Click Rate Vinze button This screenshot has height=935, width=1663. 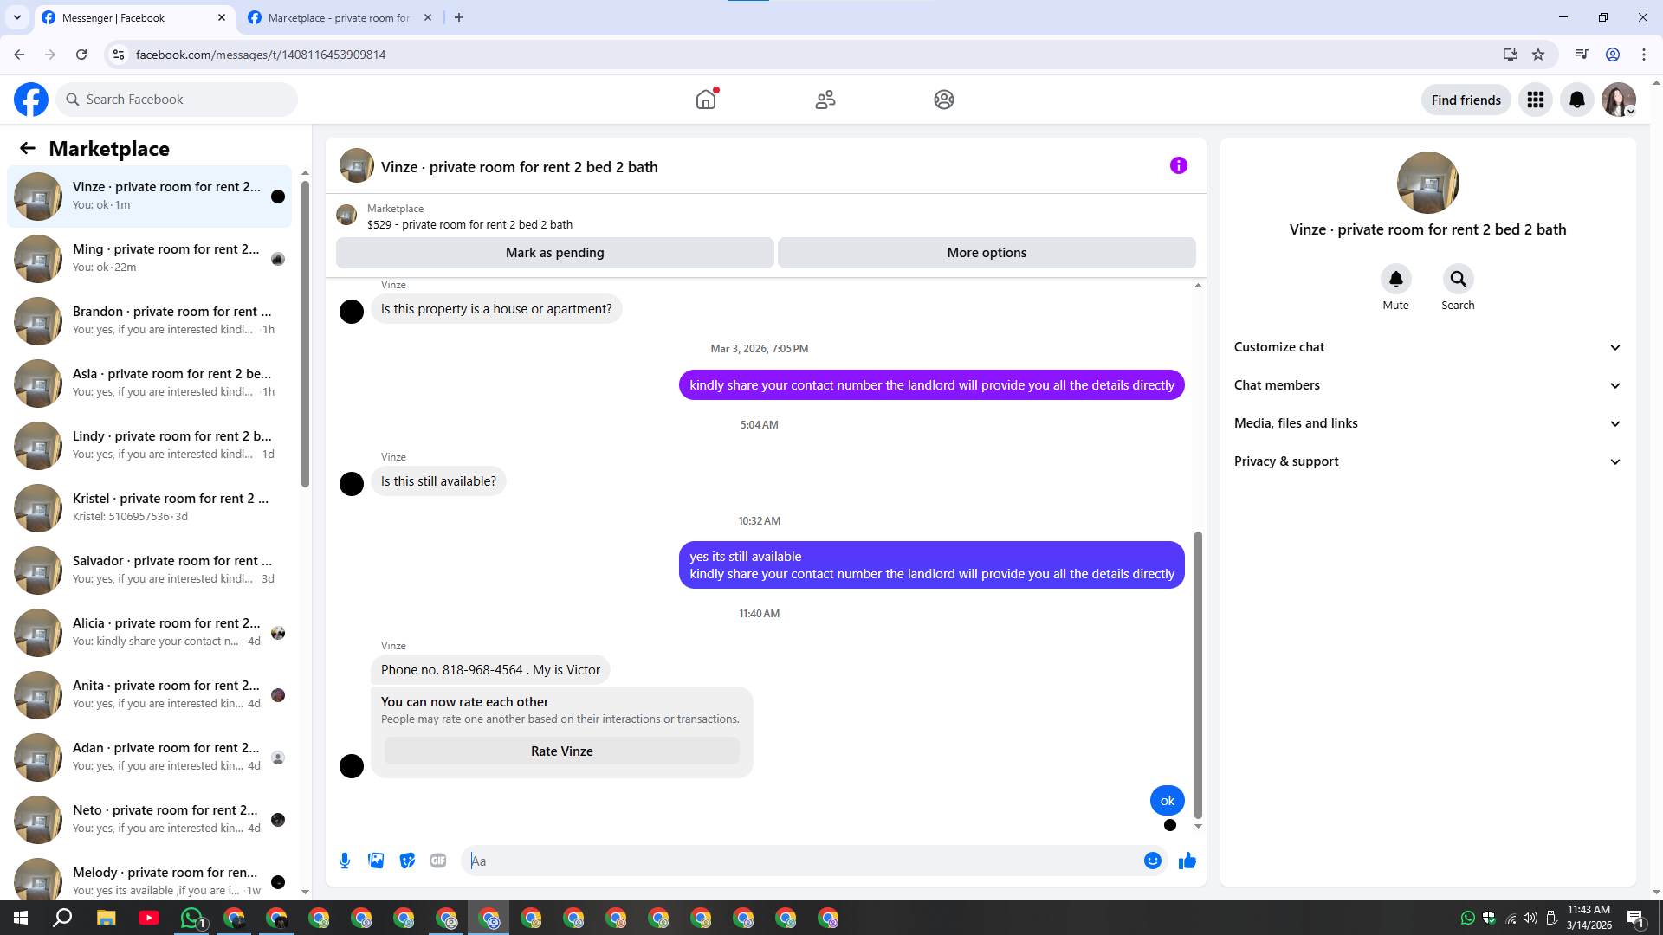click(x=562, y=751)
